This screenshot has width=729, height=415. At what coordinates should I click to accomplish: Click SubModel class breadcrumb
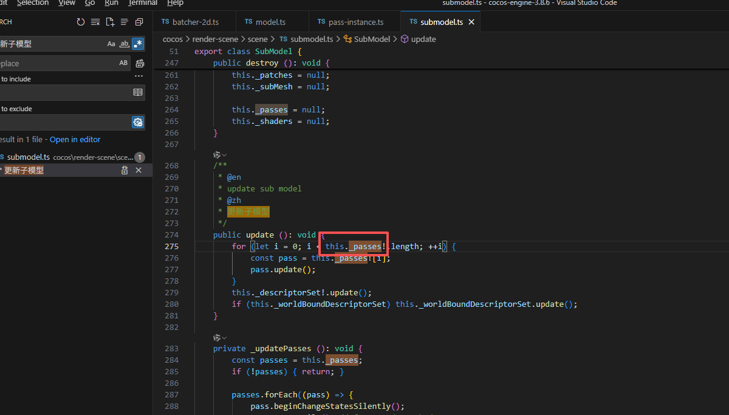click(367, 39)
